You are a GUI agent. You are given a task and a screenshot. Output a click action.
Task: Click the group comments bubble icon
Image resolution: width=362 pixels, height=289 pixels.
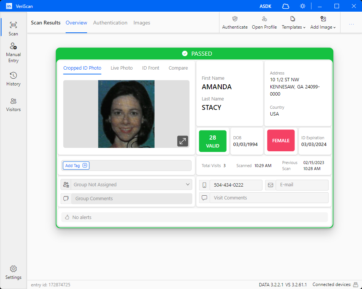pyautogui.click(x=66, y=198)
